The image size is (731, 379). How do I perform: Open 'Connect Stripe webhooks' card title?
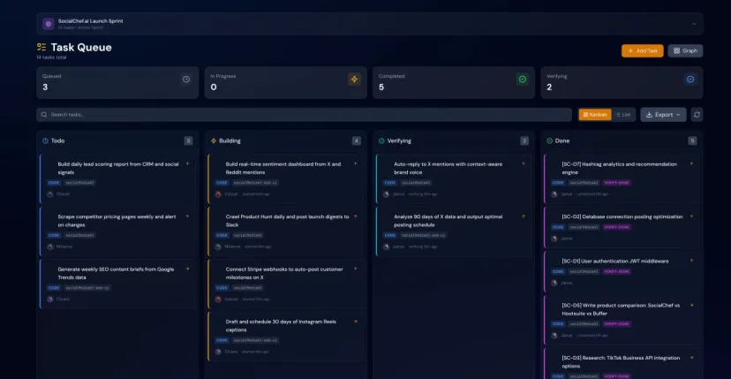pyautogui.click(x=284, y=273)
